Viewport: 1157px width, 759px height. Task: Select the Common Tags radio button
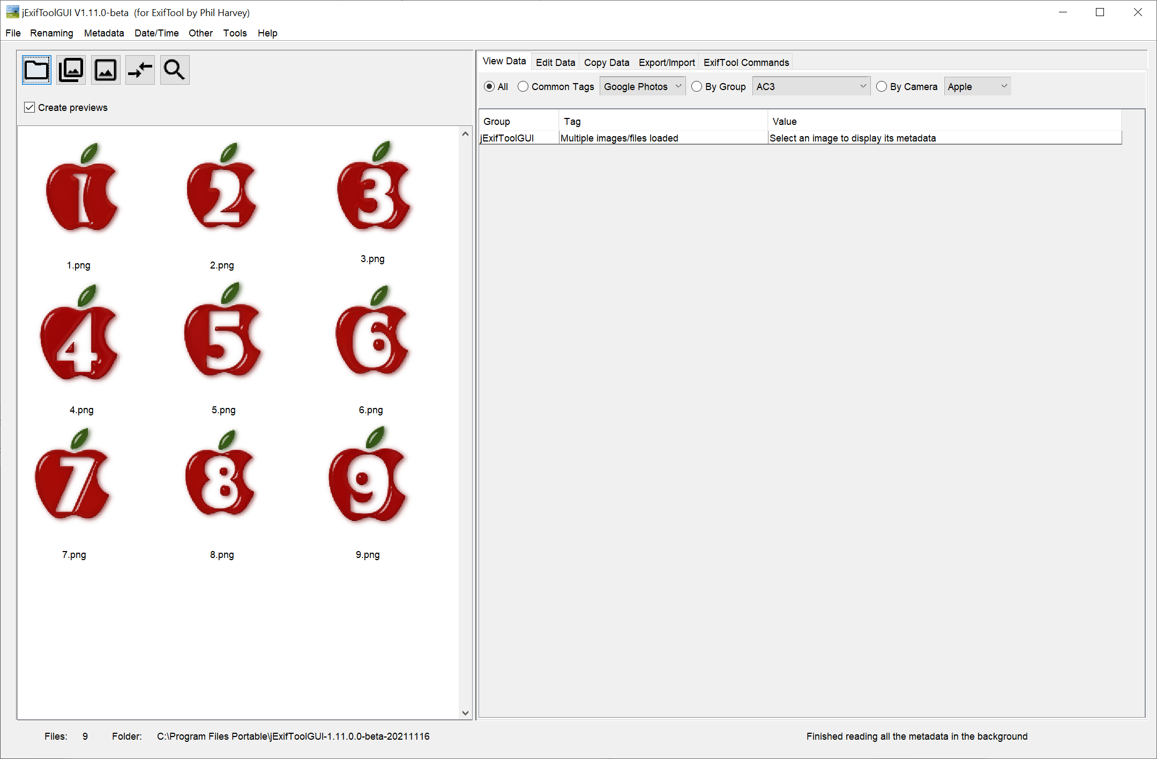524,86
